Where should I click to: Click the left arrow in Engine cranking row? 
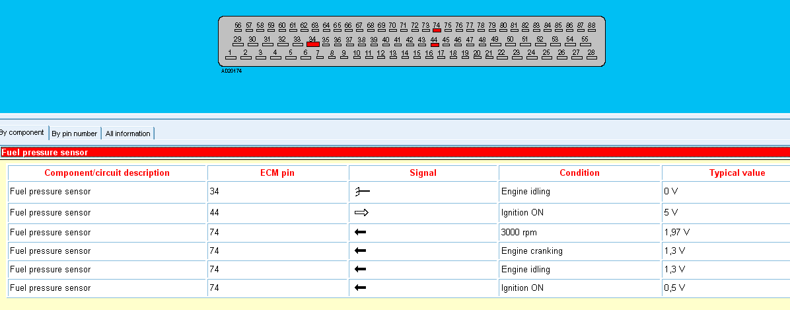(x=360, y=251)
